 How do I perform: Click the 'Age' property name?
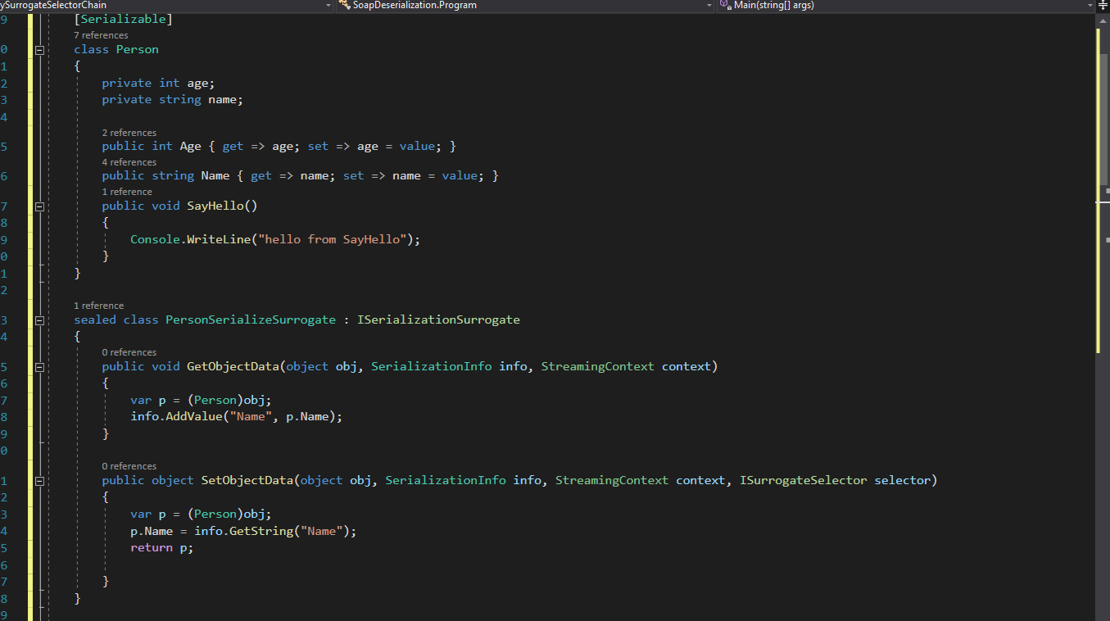[x=190, y=146]
